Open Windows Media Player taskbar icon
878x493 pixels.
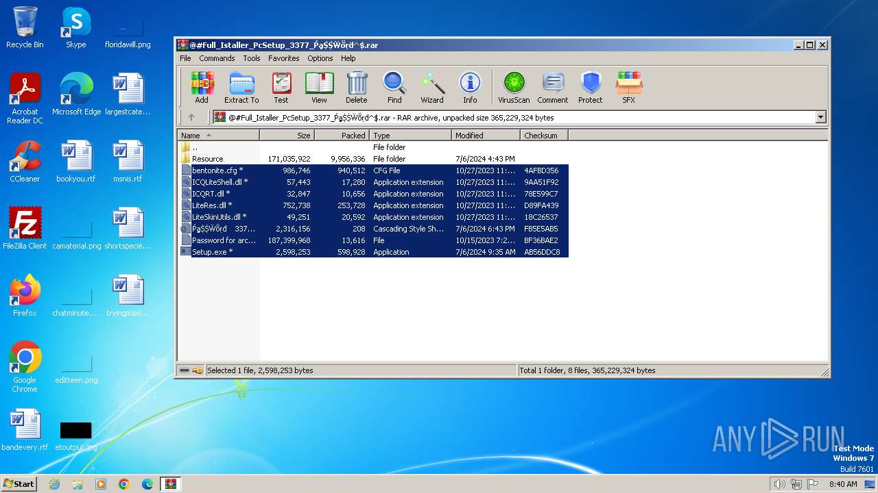click(x=101, y=484)
